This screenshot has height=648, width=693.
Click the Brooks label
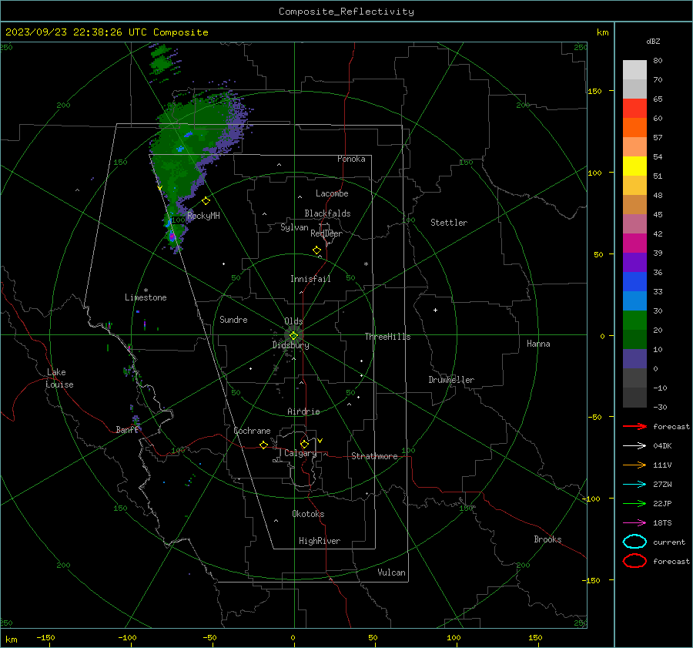[x=547, y=539]
